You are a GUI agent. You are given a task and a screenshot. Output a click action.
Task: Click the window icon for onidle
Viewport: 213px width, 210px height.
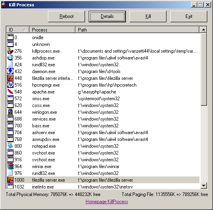pos(10,38)
